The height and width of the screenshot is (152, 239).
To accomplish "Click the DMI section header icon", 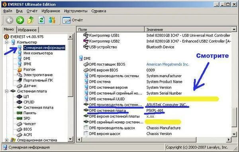I will point(81,58).
